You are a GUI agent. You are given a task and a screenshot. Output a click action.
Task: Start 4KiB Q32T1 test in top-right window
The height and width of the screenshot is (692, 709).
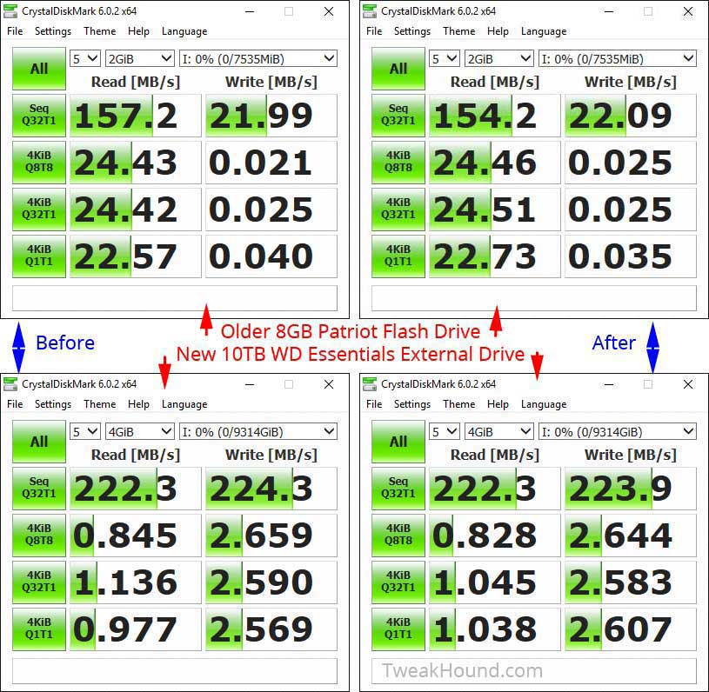(x=398, y=210)
